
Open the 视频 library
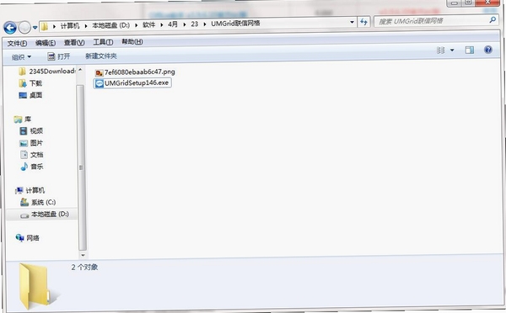[x=31, y=130]
